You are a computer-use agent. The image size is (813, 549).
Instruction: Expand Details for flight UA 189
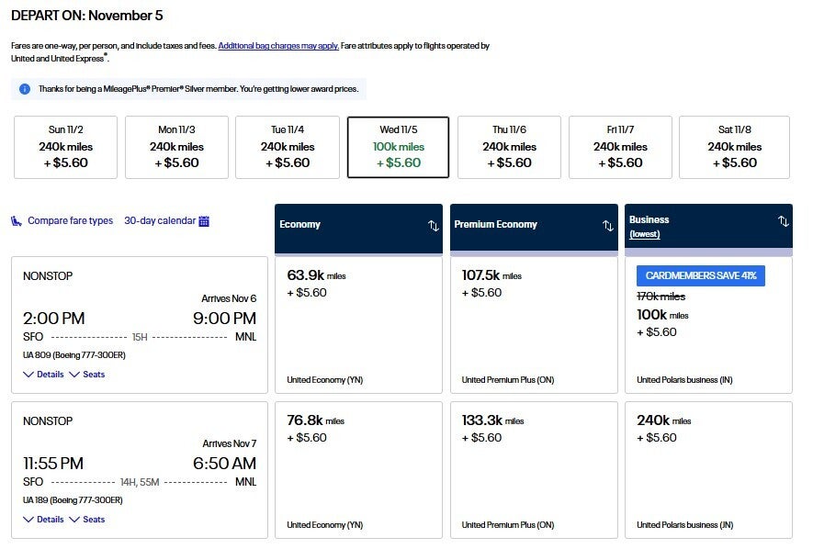pyautogui.click(x=43, y=520)
